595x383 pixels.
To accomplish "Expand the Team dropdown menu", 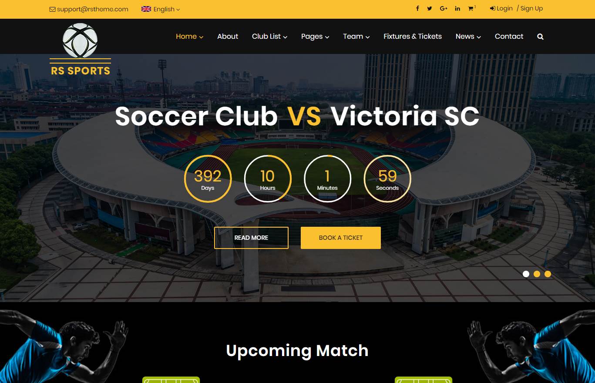I will coord(356,37).
